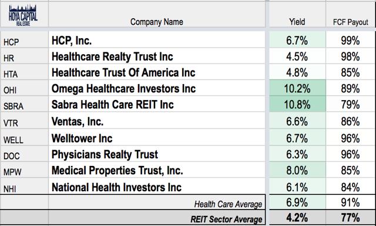The width and height of the screenshot is (376, 226).
Task: Select Welltower's 96% FCF payout cell
Action: [350, 138]
